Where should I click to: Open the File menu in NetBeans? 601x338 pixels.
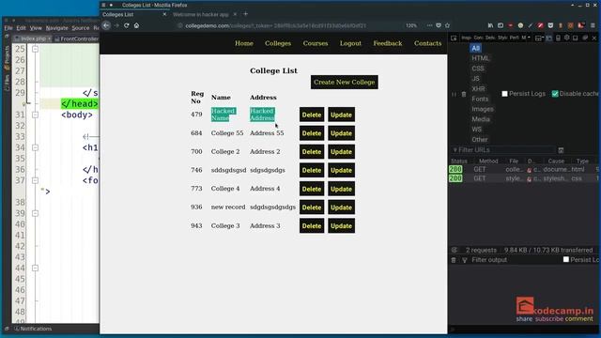[x=8, y=28]
